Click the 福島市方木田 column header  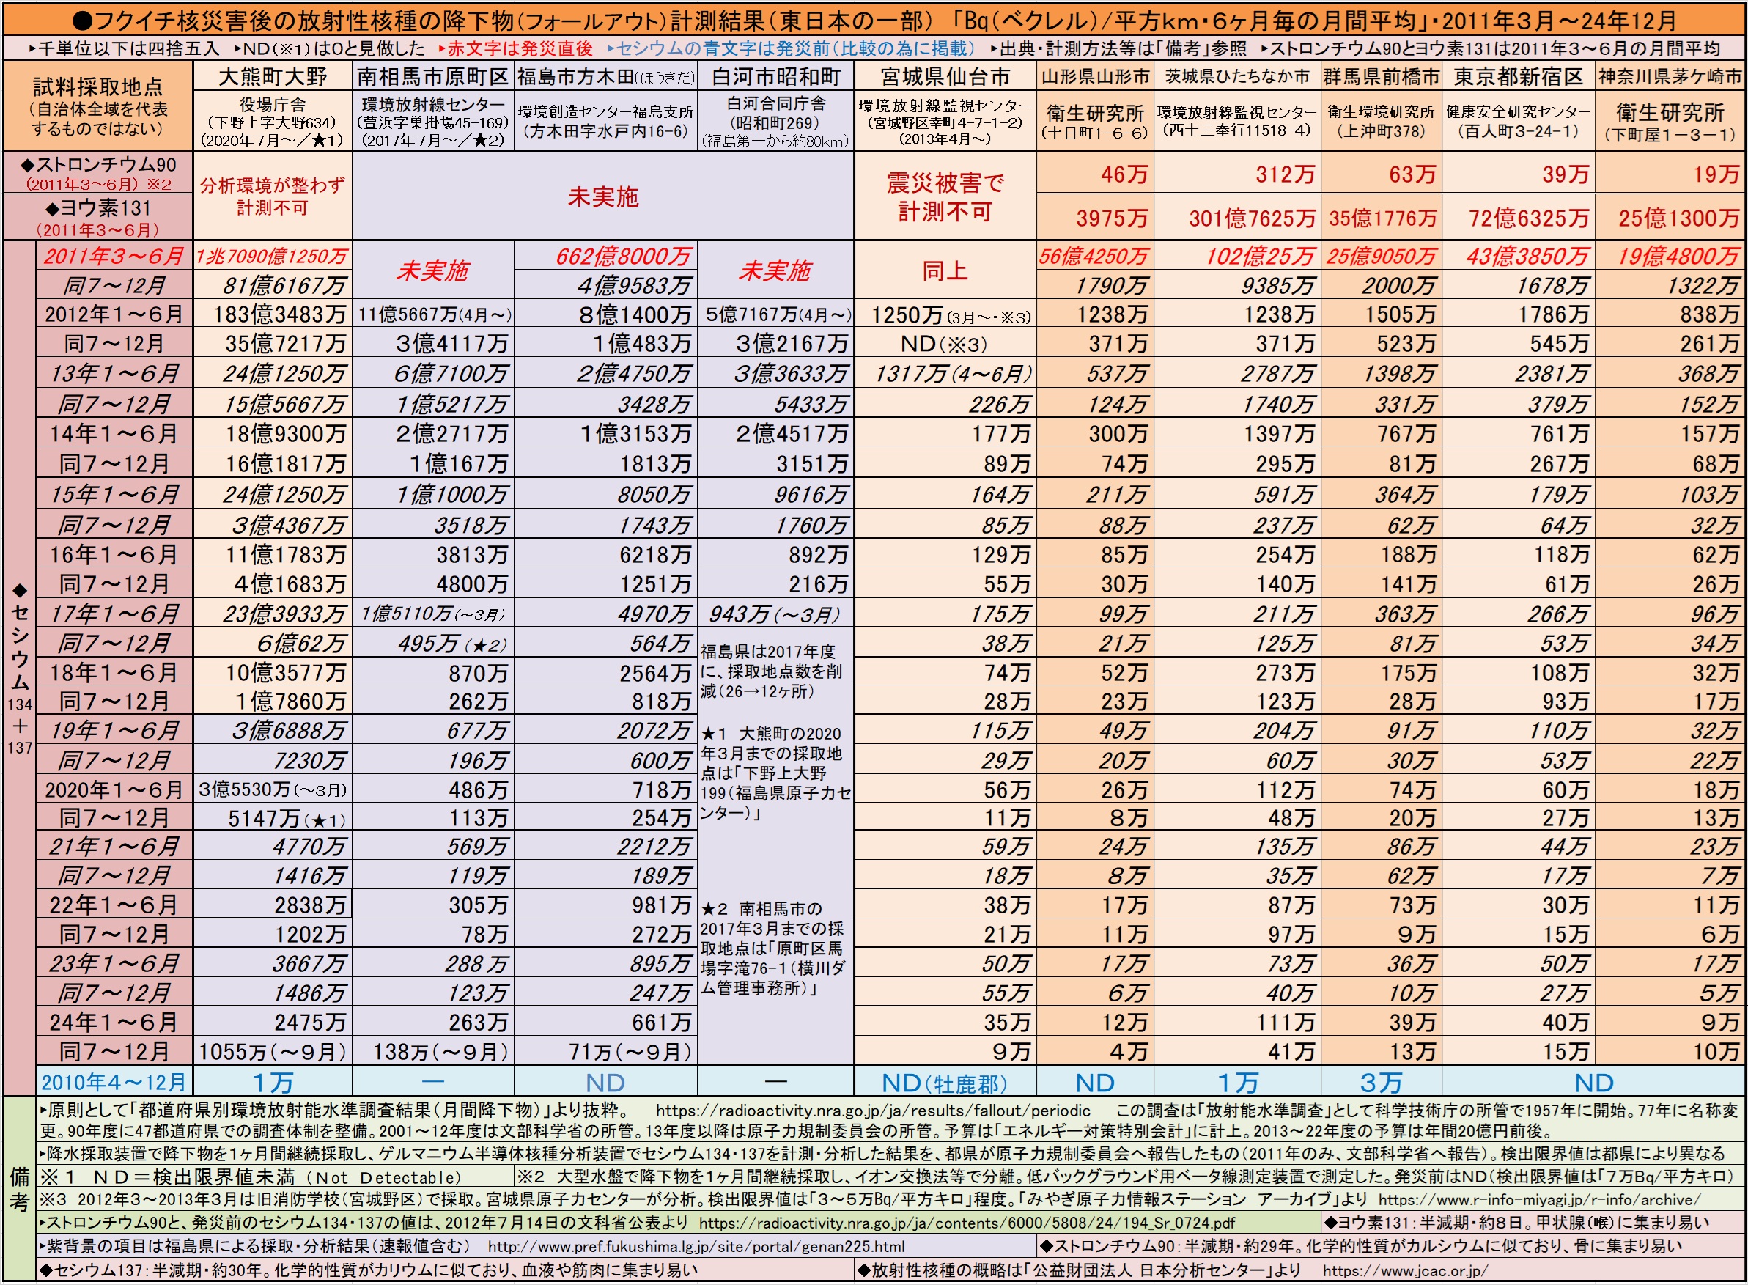tap(605, 76)
